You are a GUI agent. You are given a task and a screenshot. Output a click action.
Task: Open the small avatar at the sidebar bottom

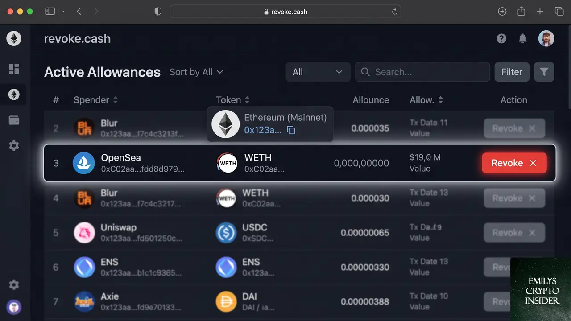point(14,307)
